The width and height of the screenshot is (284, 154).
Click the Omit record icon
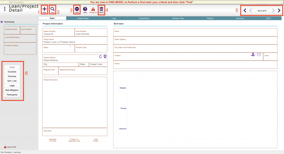(77, 10)
